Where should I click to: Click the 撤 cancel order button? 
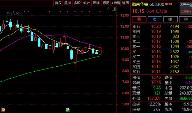pos(170,19)
